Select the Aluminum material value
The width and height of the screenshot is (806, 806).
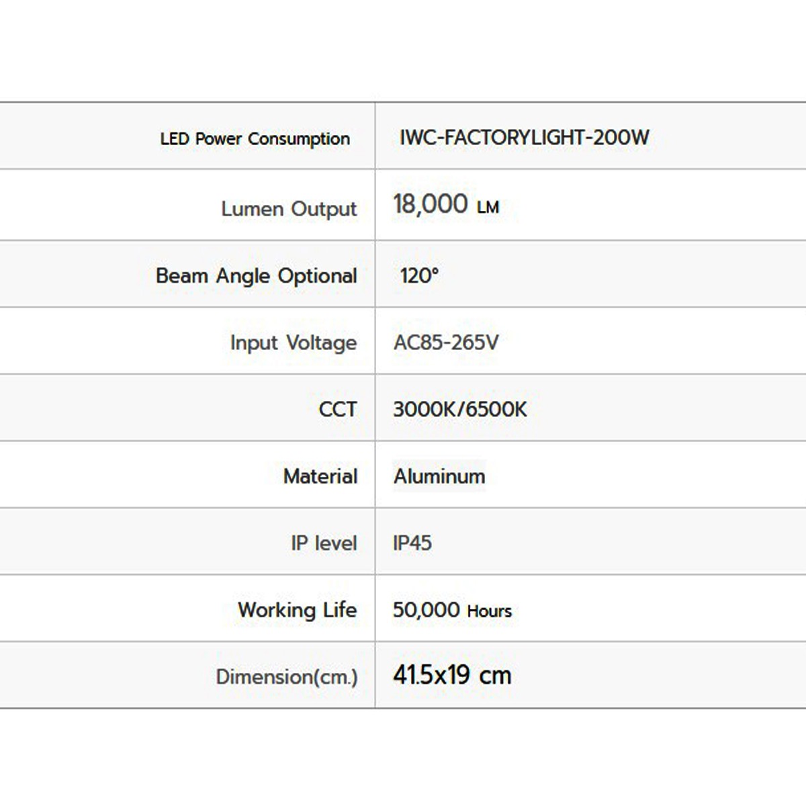(439, 476)
